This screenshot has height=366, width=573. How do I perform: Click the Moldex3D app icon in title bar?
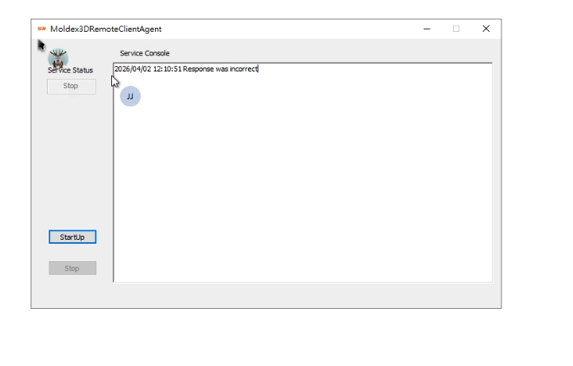(x=41, y=29)
